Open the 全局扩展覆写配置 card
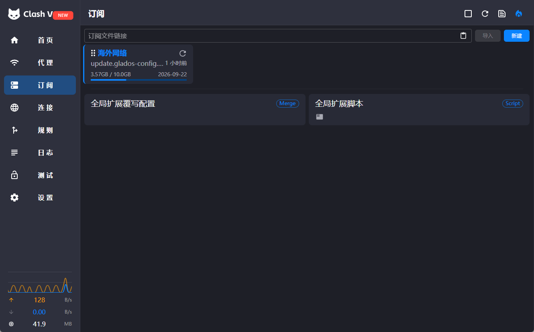534x332 pixels. (195, 110)
